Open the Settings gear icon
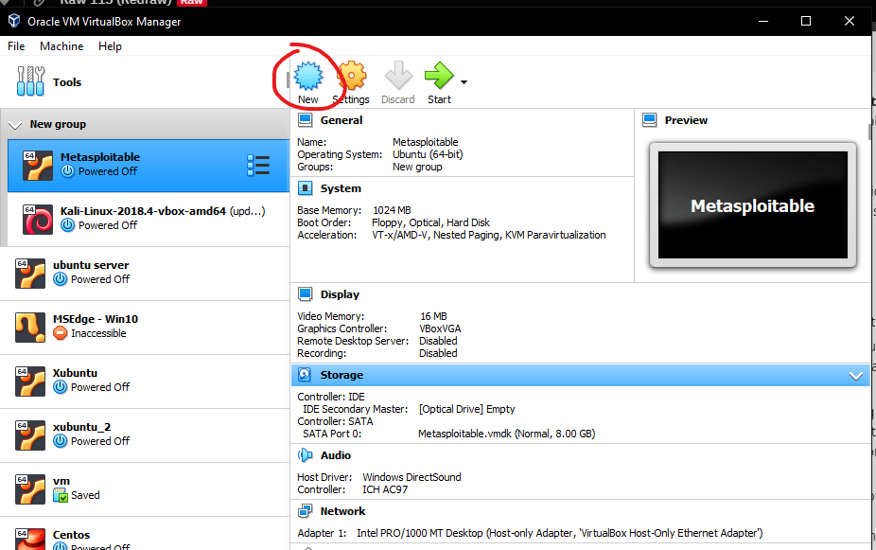Screen dimensions: 876x550 (351, 76)
